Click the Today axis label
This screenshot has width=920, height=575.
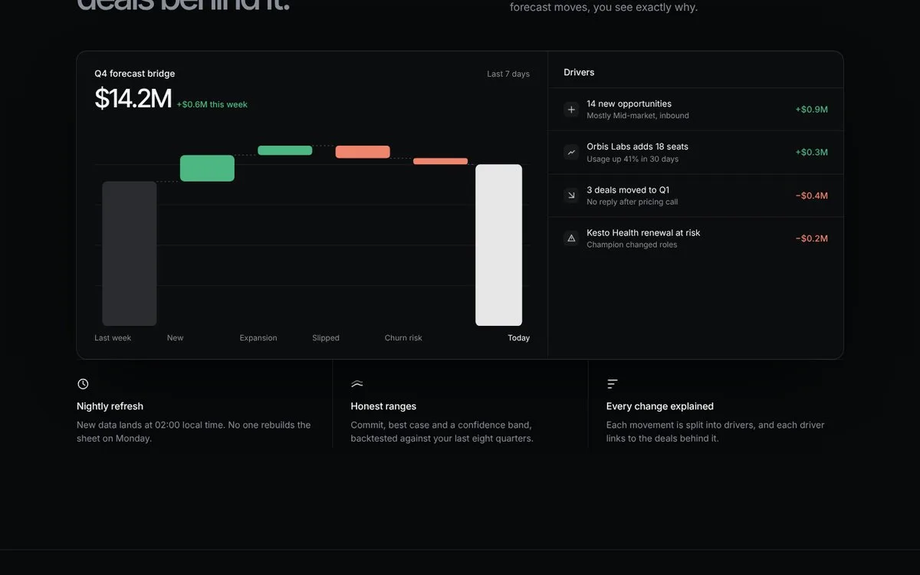pos(519,338)
